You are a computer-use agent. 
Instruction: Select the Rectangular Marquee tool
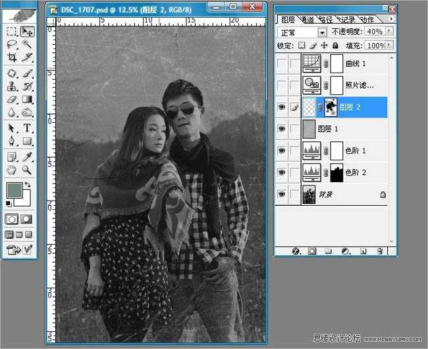[x=11, y=31]
